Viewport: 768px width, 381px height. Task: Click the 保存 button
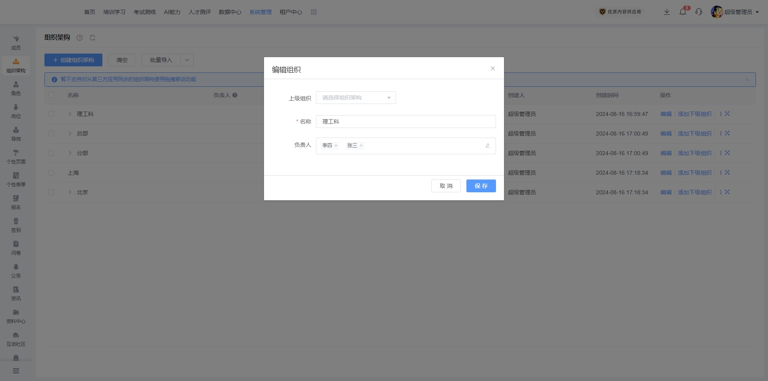(x=481, y=186)
